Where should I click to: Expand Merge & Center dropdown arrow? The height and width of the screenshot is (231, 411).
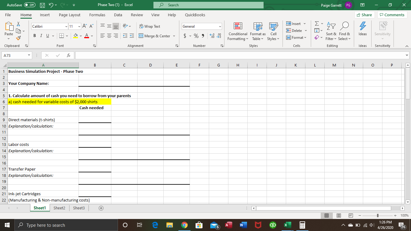point(174,36)
